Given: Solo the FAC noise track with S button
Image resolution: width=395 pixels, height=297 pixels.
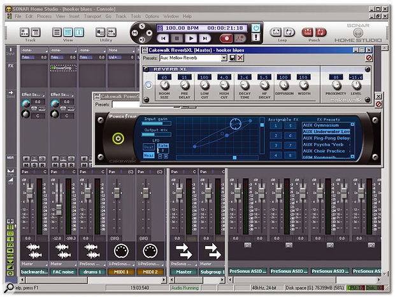Looking at the screenshot, I should tap(63, 165).
